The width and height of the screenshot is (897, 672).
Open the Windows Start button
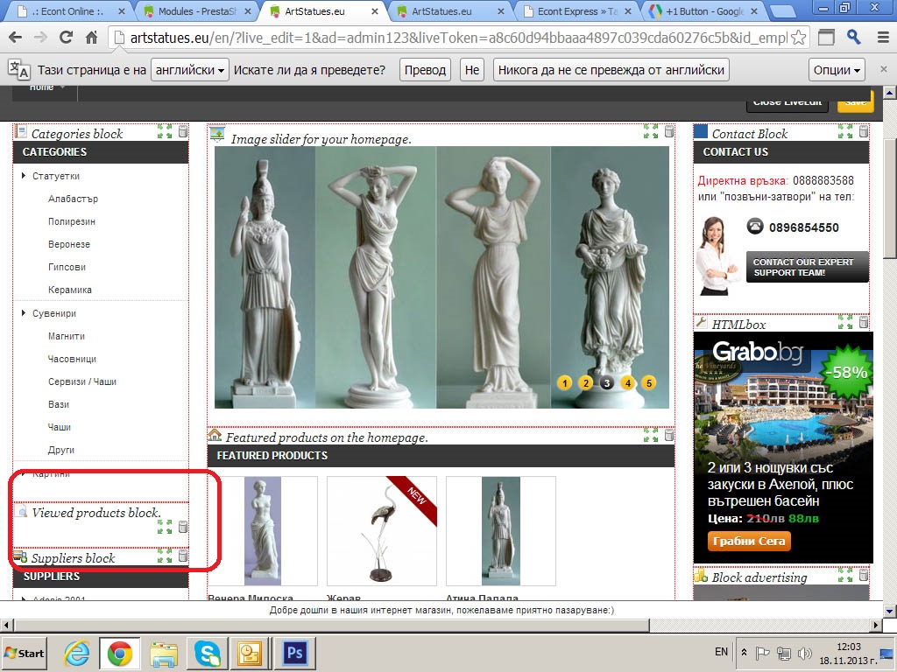24,653
